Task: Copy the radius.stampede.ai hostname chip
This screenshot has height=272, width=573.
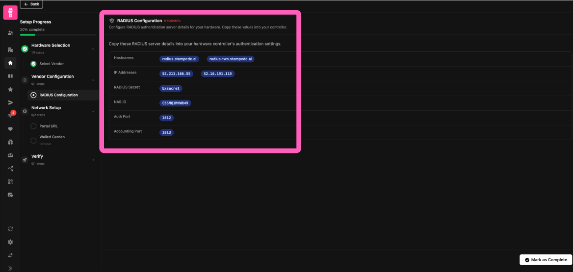Action: coord(179,59)
